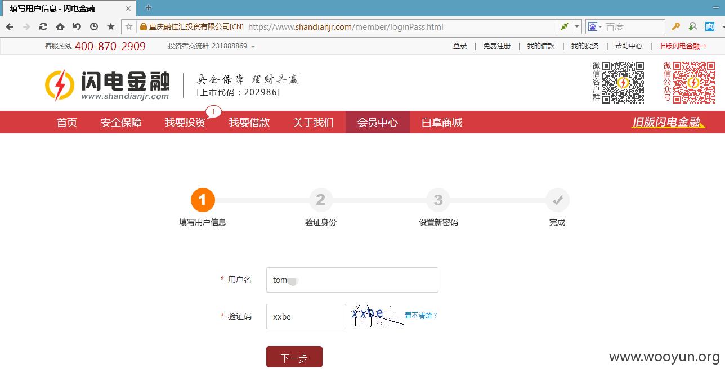Click the 填写用户信息 step label
The width and height of the screenshot is (725, 373).
pyautogui.click(x=203, y=222)
